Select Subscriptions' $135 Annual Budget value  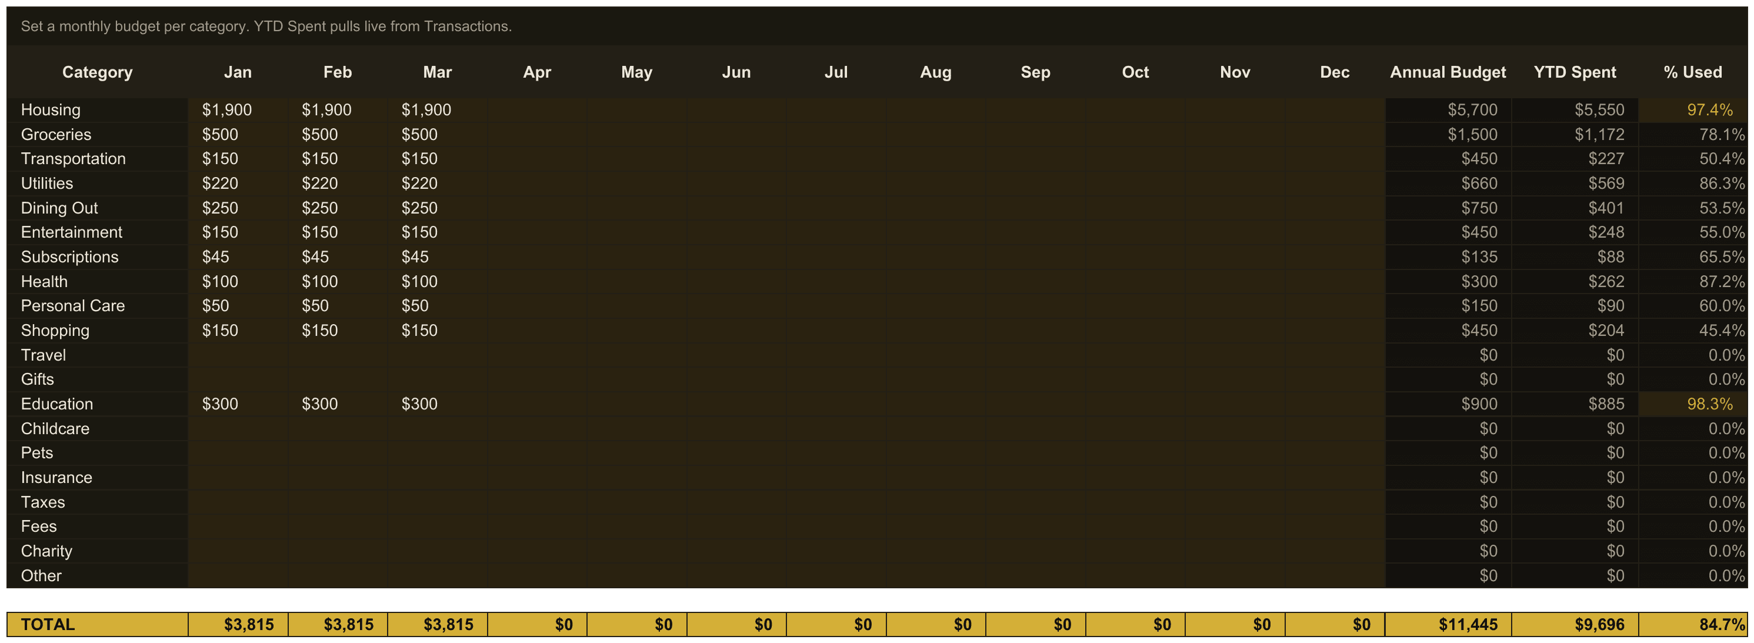[x=1479, y=257]
